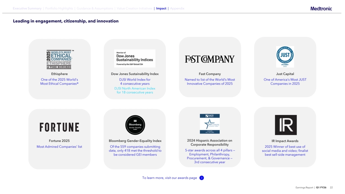Click the Bloomberg Gender-Equality Index round logo
Viewport: 345px width, 194px height.
[x=135, y=125]
